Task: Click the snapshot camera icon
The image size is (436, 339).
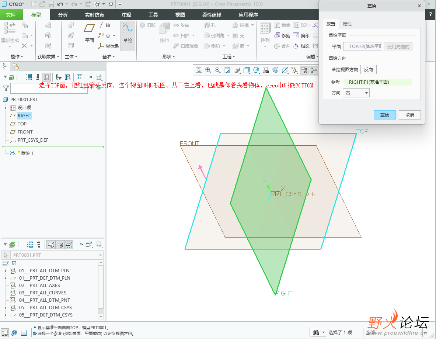Action: (266, 70)
